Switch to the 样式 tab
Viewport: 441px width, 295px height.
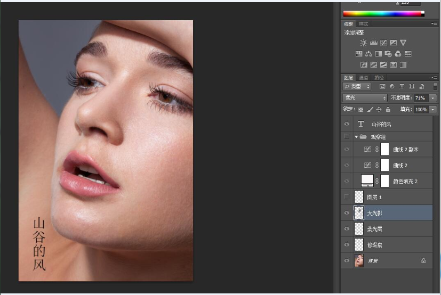363,24
